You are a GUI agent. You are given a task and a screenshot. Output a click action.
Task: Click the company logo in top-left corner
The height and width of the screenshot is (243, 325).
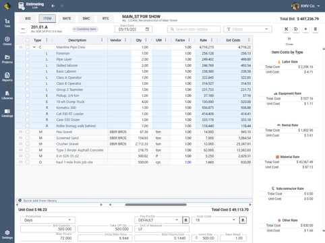[7, 6]
